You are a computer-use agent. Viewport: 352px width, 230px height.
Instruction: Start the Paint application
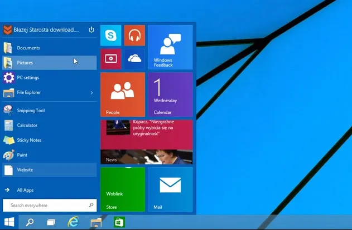(x=22, y=155)
